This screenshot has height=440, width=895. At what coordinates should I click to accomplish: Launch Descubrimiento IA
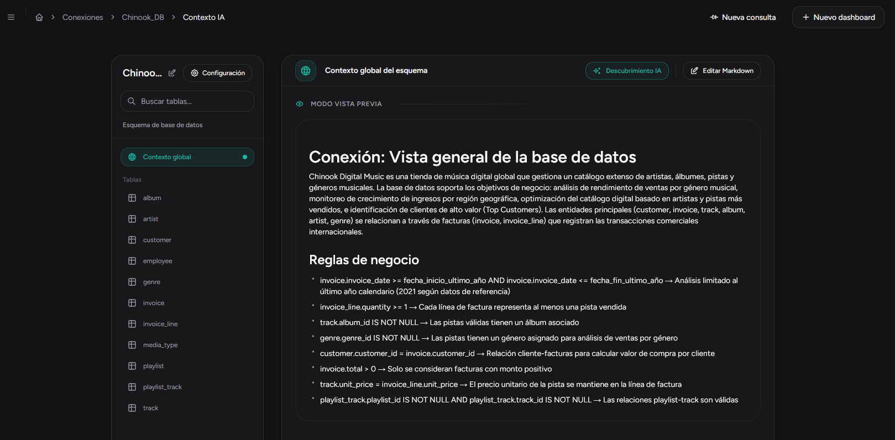click(627, 71)
